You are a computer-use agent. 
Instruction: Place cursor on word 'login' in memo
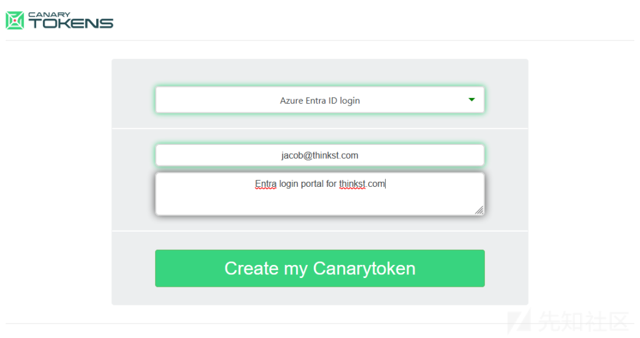[289, 184]
